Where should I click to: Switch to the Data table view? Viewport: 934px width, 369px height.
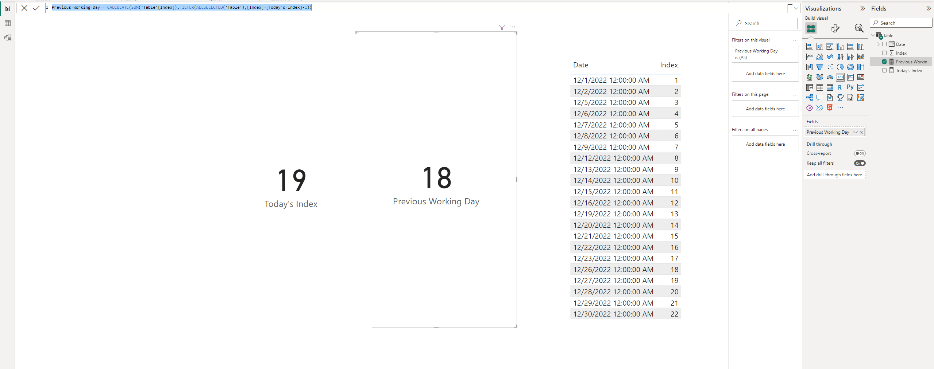(7, 23)
